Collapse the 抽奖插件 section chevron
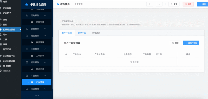 pos(45,36)
